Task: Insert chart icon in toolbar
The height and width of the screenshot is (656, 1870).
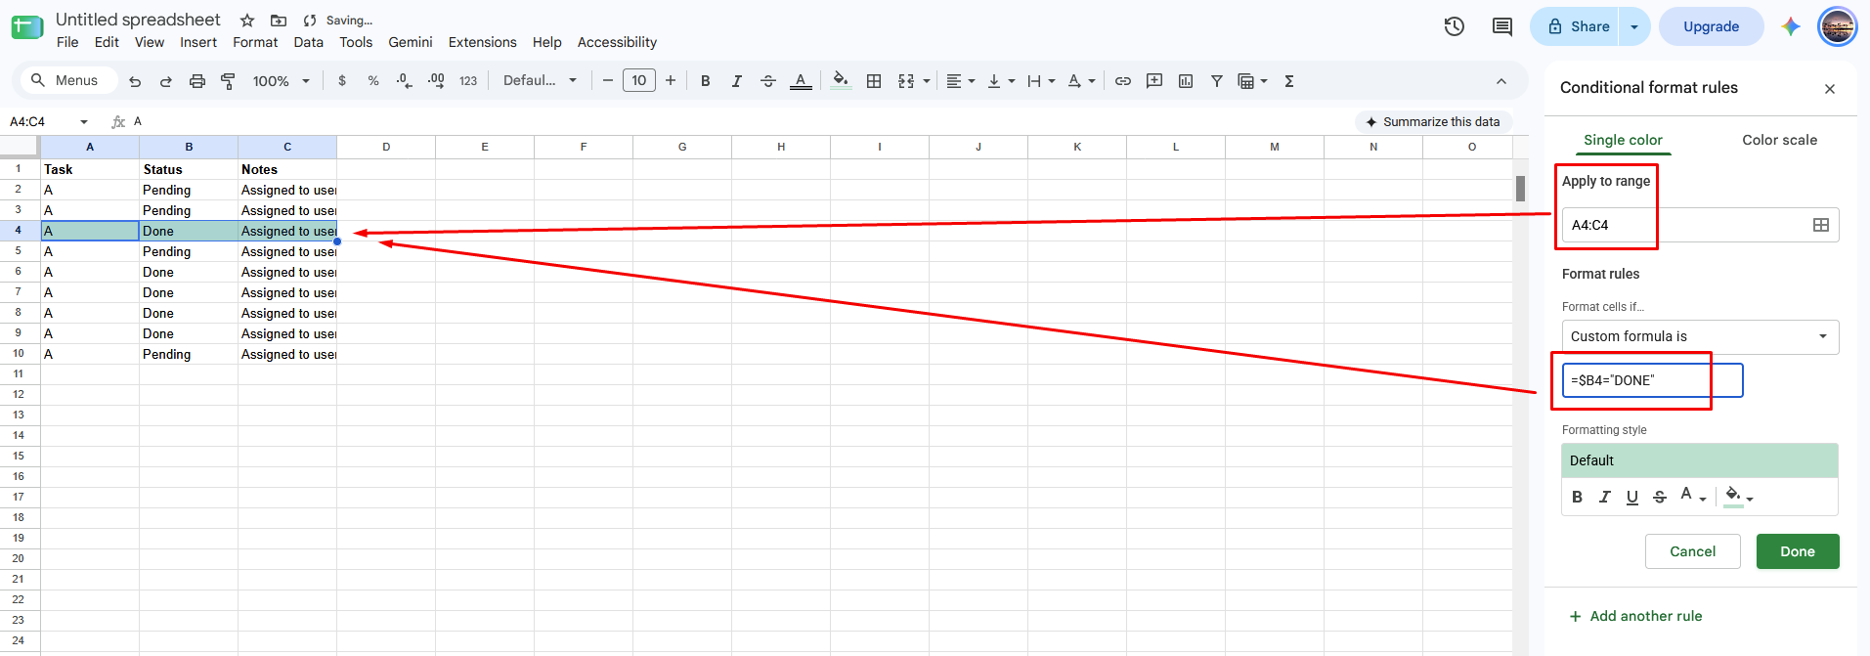Action: tap(1186, 81)
